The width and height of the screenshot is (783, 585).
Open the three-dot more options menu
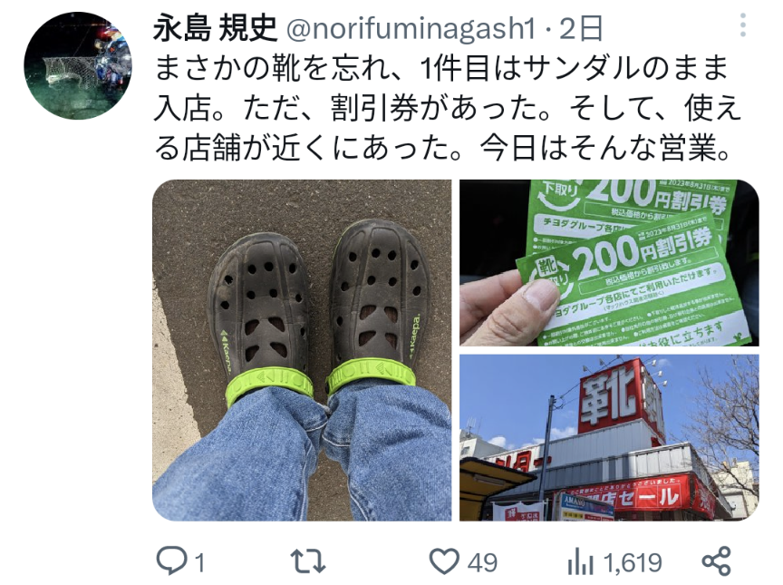coord(743,25)
